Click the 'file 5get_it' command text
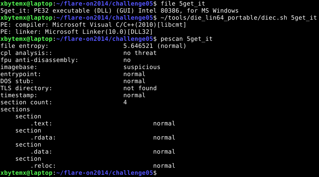The width and height of the screenshot is (319, 177). click(x=183, y=4)
